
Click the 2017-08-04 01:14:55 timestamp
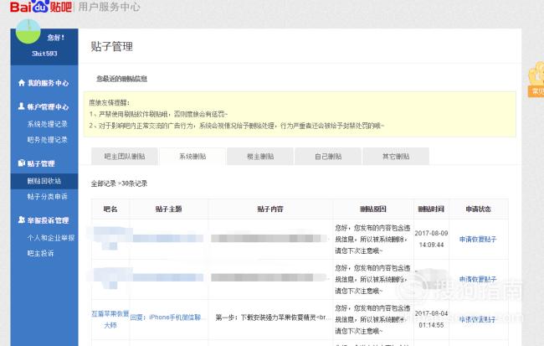[x=431, y=319]
